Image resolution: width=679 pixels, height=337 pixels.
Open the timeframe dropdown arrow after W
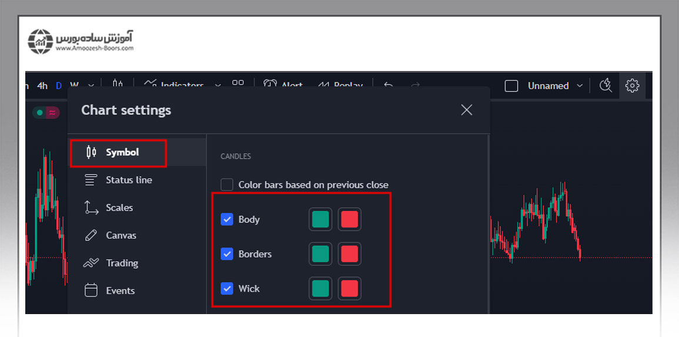tap(91, 85)
